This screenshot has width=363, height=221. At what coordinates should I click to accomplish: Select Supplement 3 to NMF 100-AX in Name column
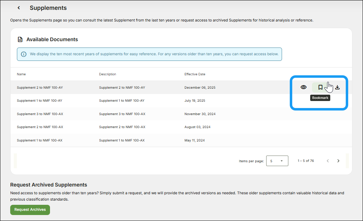pyautogui.click(x=40, y=114)
